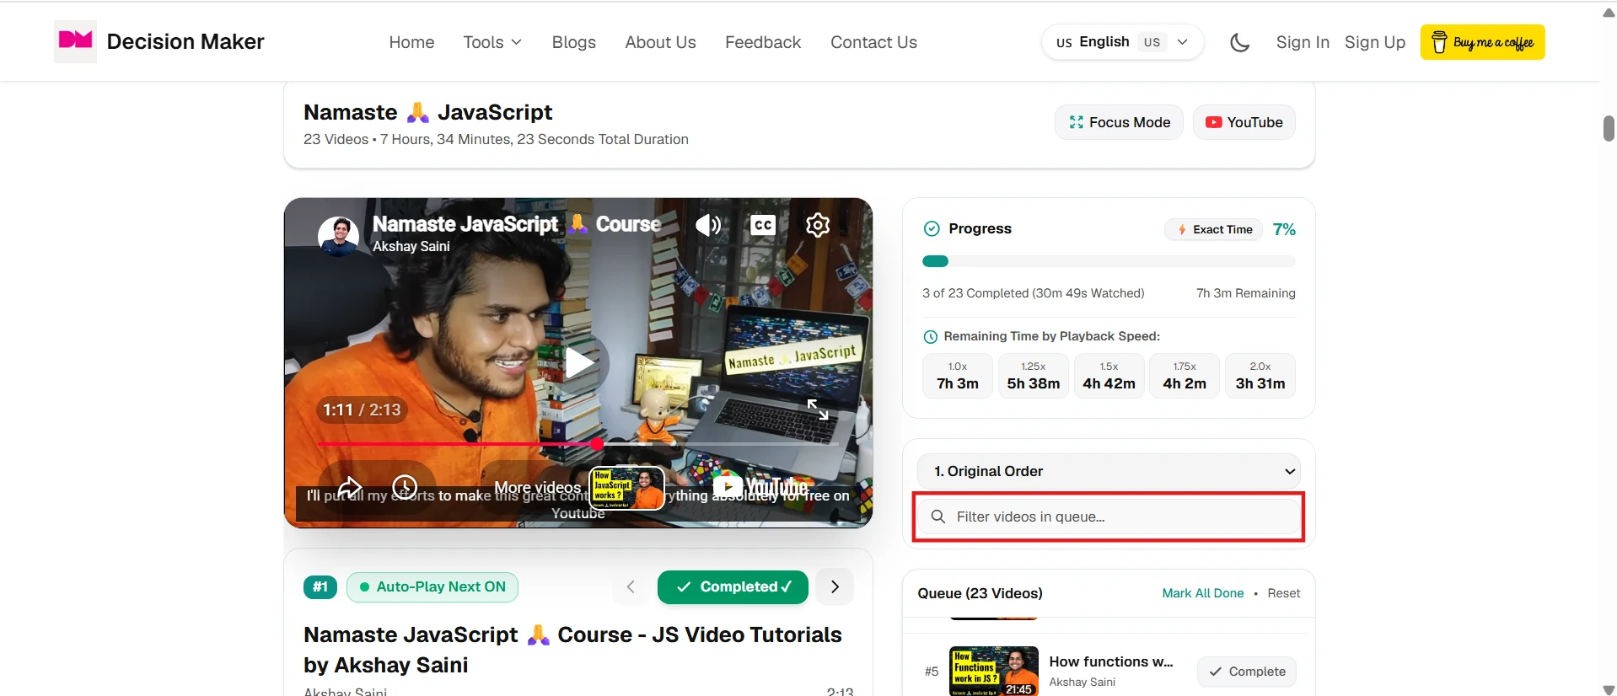The height and width of the screenshot is (696, 1617).
Task: Open video player settings gear
Action: (818, 225)
